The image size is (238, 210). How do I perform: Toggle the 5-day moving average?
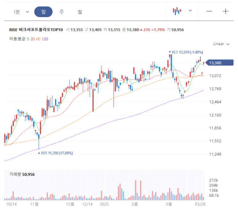[x=28, y=39]
